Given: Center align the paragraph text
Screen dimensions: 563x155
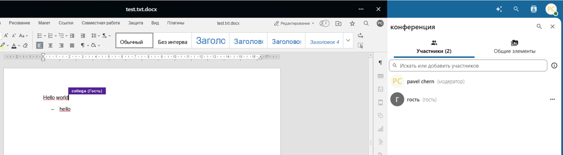Looking at the screenshot, I should [50, 45].
